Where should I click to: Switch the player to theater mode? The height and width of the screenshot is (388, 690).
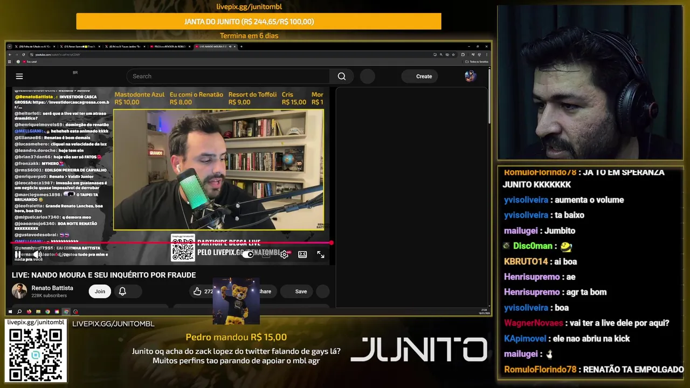tap(302, 254)
